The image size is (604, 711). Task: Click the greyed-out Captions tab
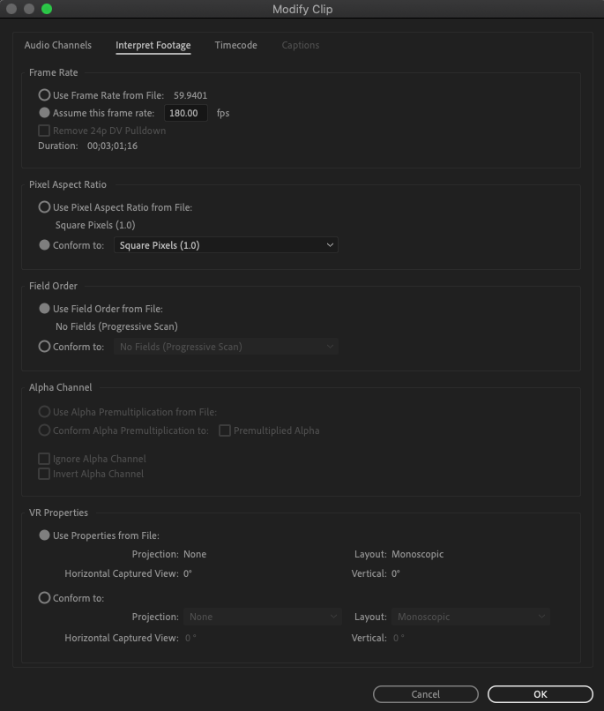[300, 45]
